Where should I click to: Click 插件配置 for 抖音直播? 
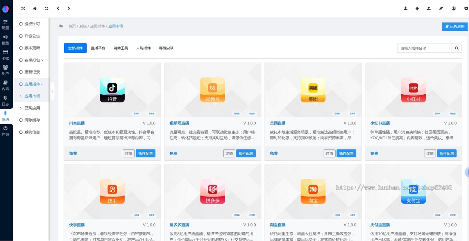click(146, 153)
